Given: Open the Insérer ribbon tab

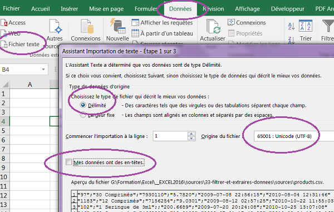Looking at the screenshot, I should click(x=69, y=9).
